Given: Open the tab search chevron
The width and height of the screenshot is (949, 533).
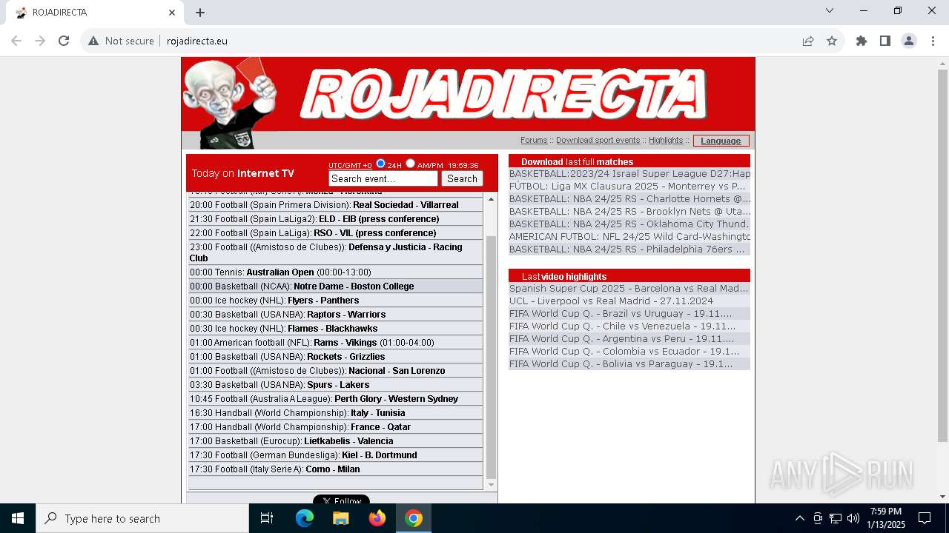Looking at the screenshot, I should point(830,11).
